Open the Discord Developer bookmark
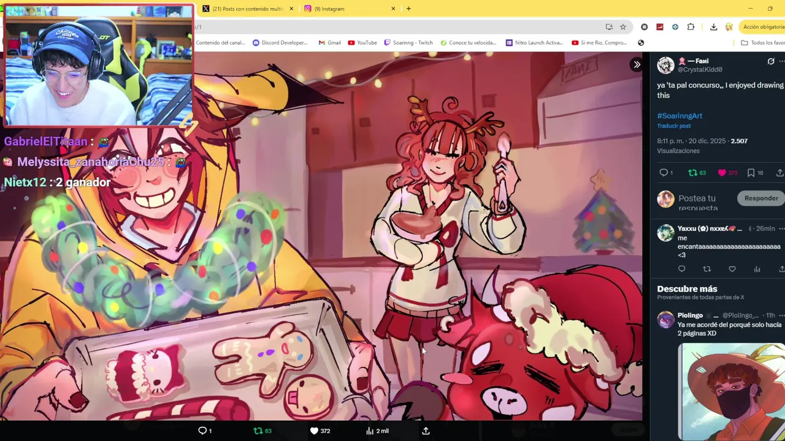Image resolution: width=785 pixels, height=441 pixels. [x=280, y=43]
